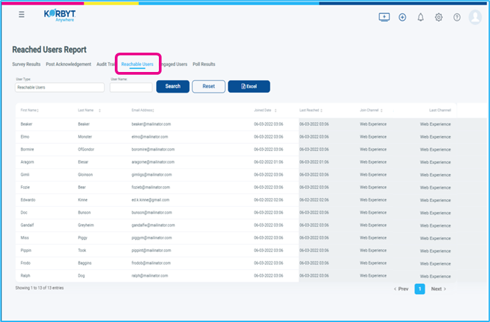Click first name Gandalf cell
Screen dimensions: 490x322
click(27, 225)
